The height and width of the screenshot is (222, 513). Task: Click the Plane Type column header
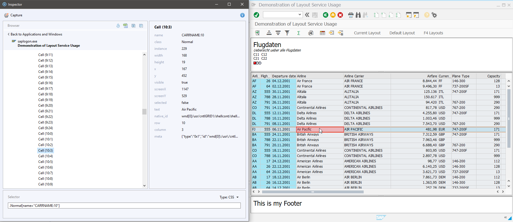464,76
